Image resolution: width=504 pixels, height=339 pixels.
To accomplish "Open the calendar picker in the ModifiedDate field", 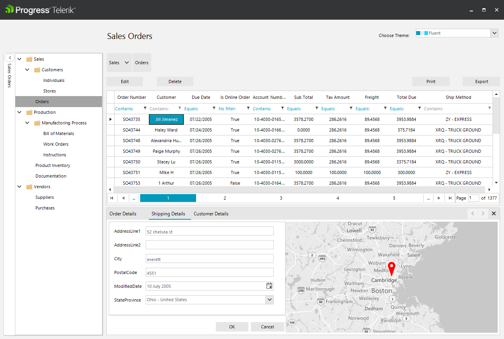I will pos(269,286).
